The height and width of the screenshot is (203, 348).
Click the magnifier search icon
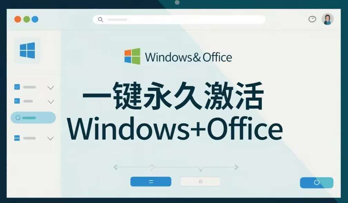point(100,20)
